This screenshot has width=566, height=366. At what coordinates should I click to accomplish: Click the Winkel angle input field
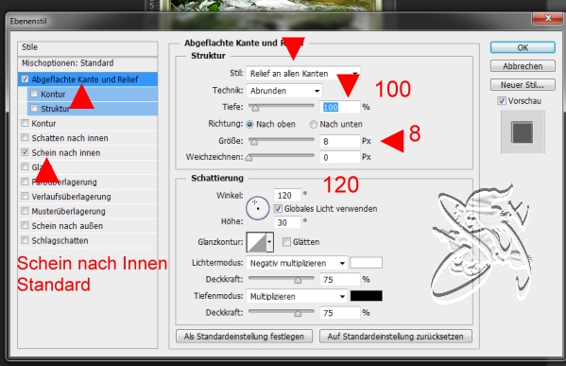pos(287,196)
